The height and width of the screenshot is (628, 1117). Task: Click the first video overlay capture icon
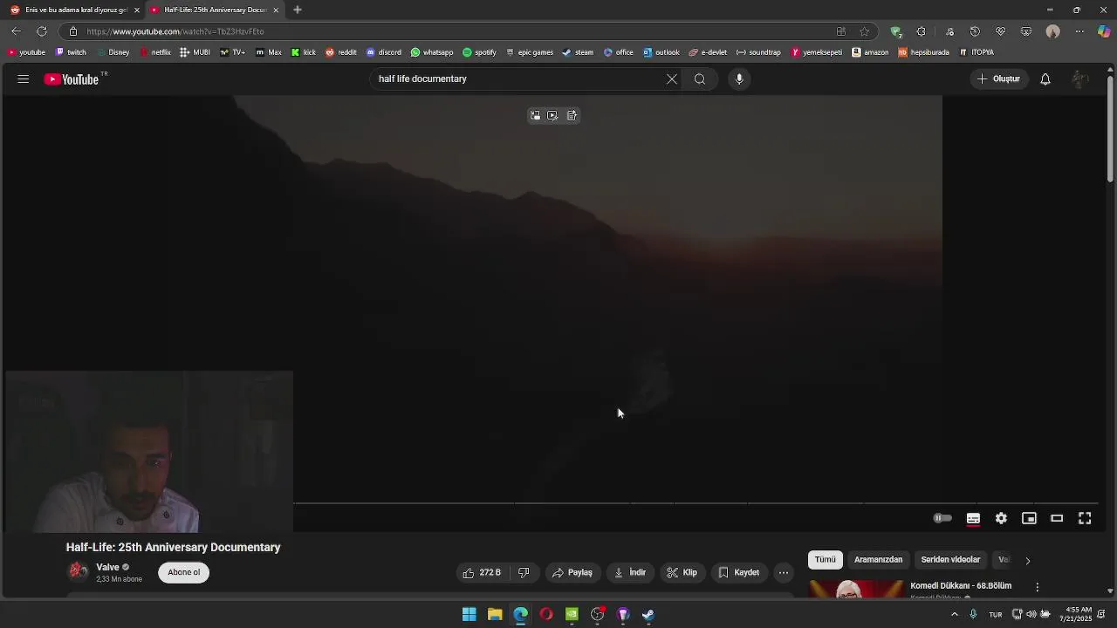(535, 115)
